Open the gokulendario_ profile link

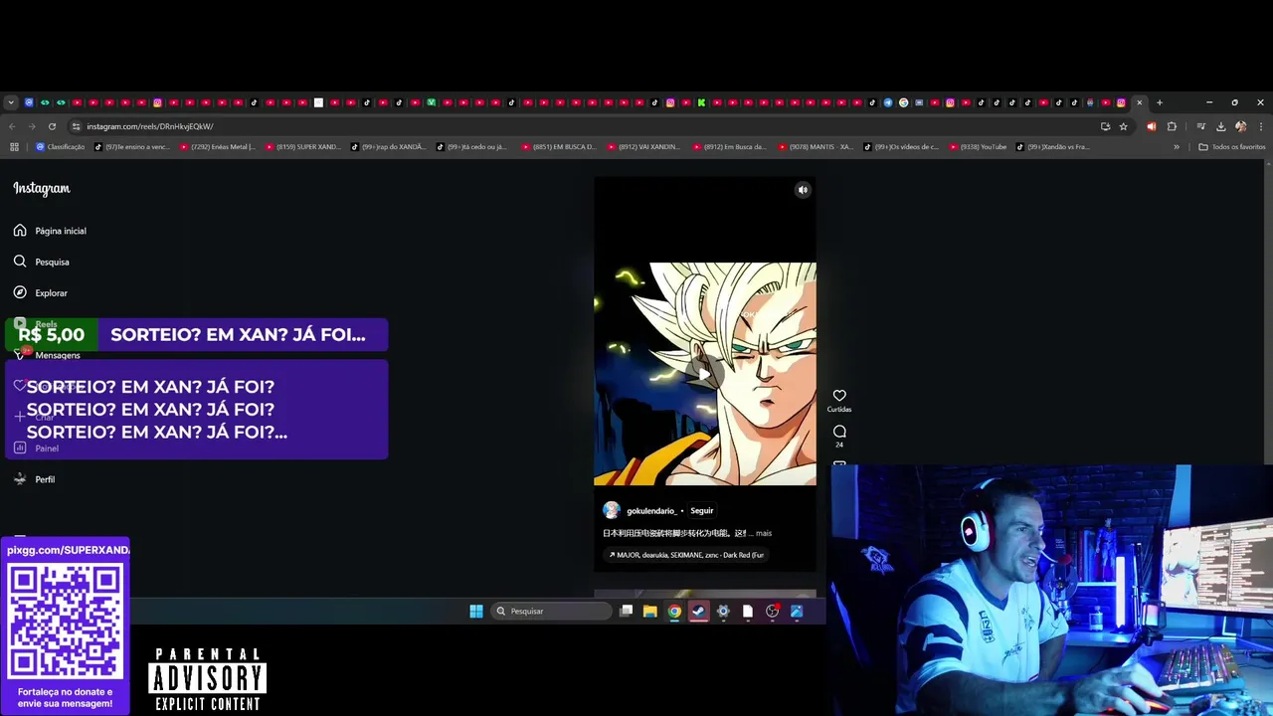651,511
